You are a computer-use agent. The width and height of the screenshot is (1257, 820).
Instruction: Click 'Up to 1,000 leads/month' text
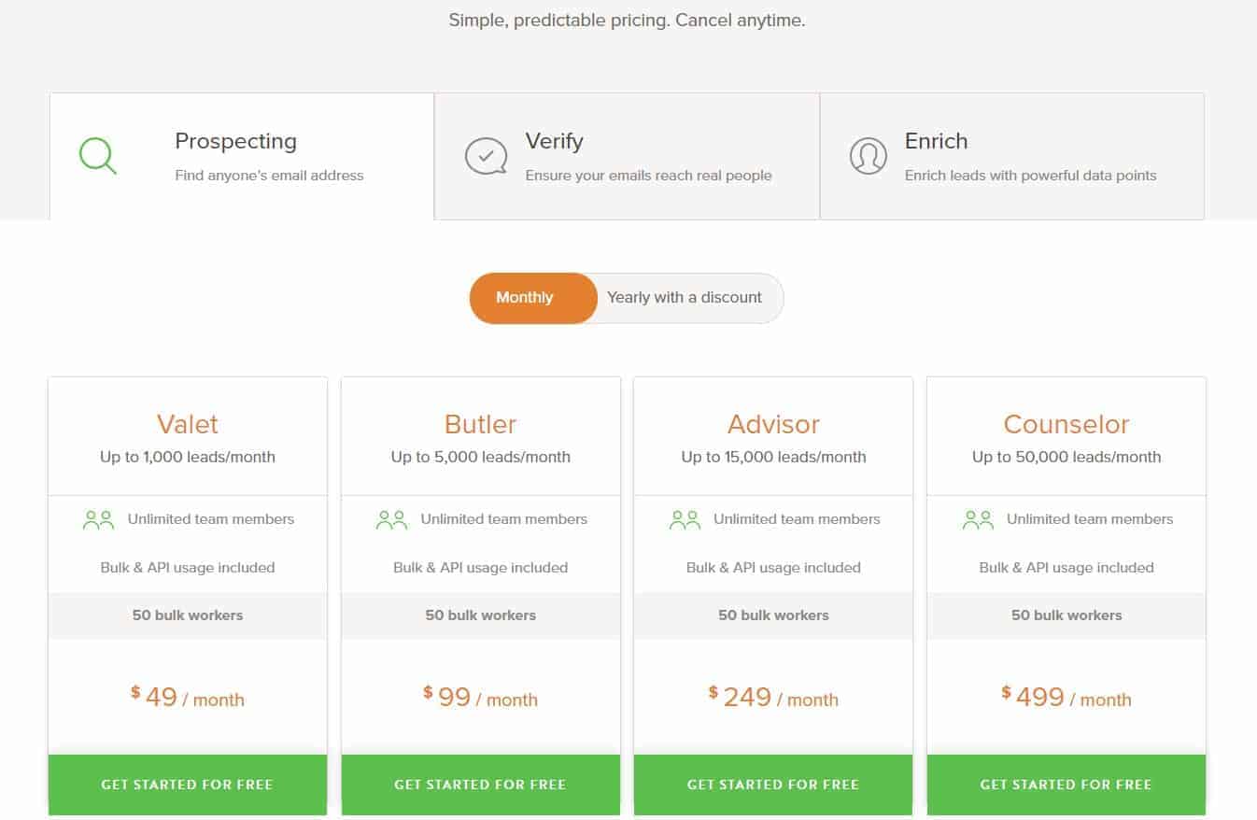[188, 458]
